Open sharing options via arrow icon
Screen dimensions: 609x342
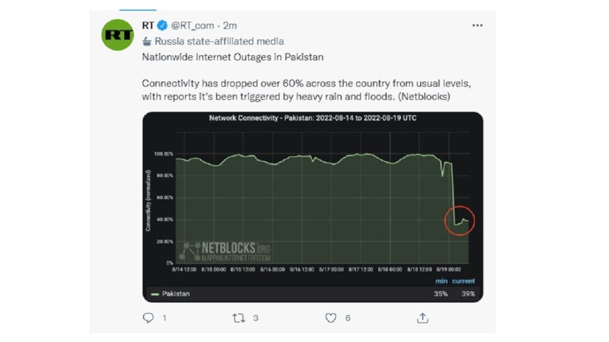423,319
